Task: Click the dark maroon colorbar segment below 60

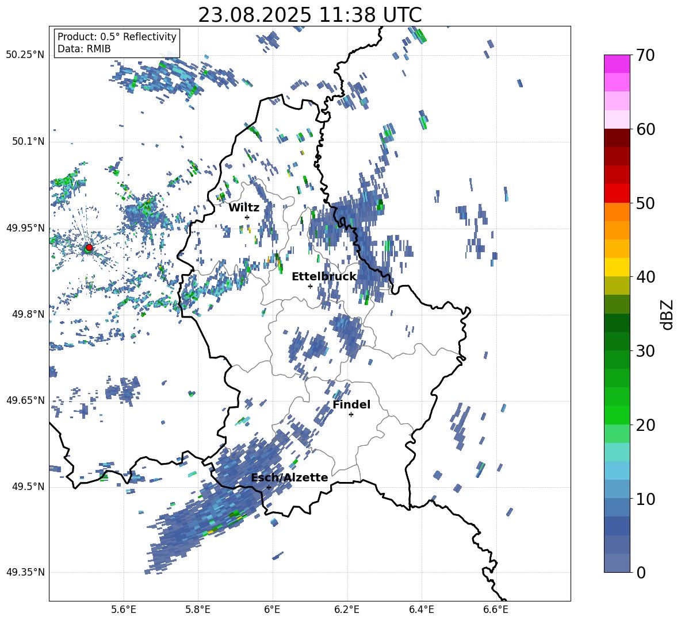Action: click(617, 138)
